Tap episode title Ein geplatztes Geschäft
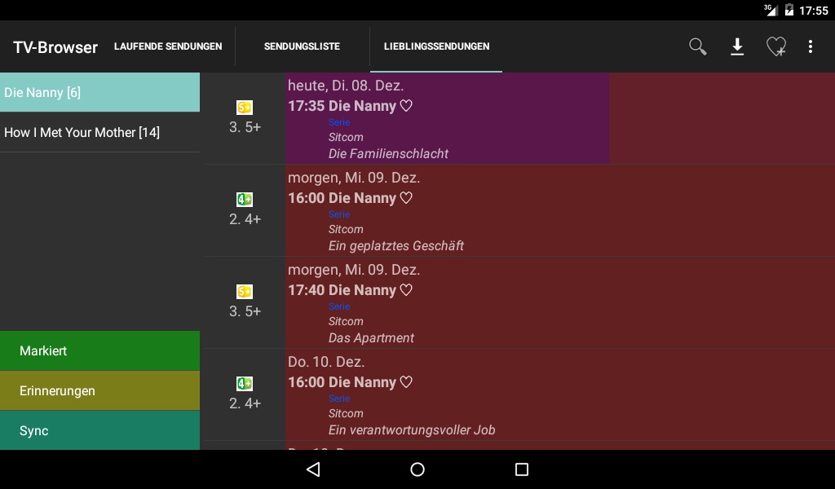This screenshot has width=835, height=489. (395, 246)
